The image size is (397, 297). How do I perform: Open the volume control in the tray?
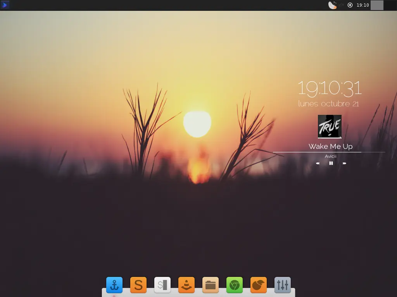coord(350,5)
